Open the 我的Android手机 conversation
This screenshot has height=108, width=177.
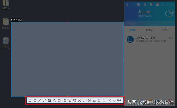point(150,39)
